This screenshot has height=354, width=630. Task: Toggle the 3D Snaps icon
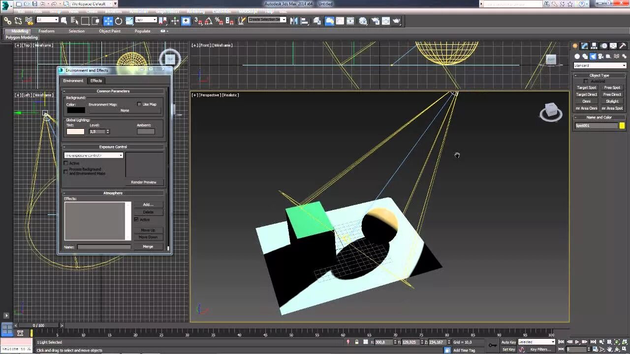(x=198, y=21)
